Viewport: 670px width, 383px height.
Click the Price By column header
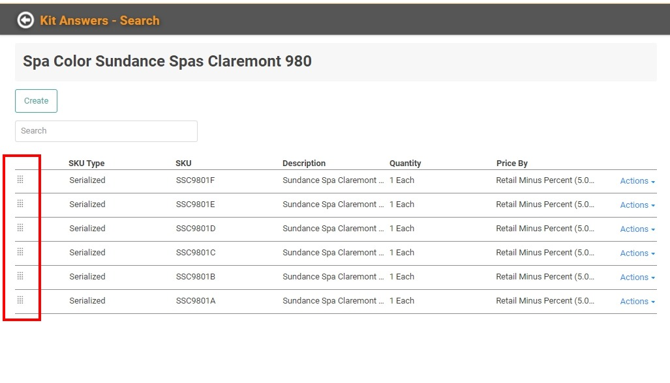tap(512, 163)
